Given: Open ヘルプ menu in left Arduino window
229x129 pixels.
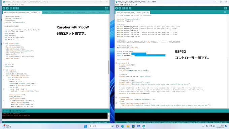Looking at the screenshot, I should pyautogui.click(x=23, y=5).
